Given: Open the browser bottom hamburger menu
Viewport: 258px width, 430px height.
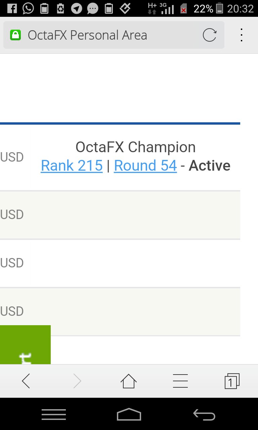Looking at the screenshot, I should 180,381.
